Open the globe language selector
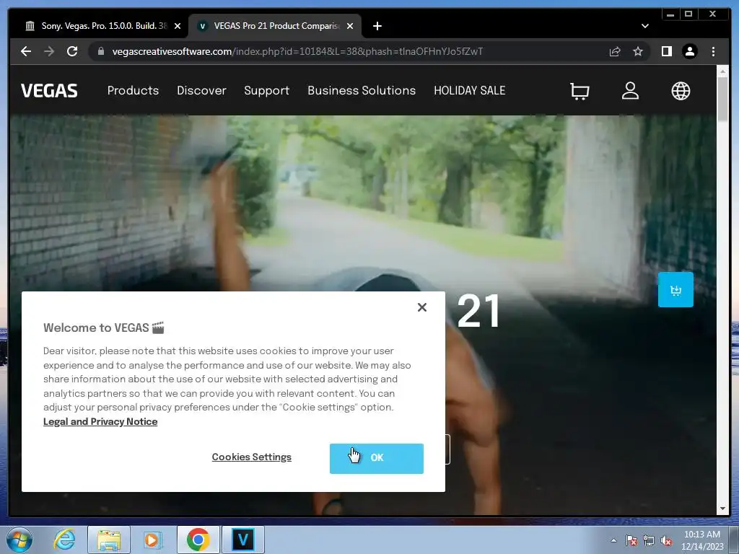 point(681,91)
